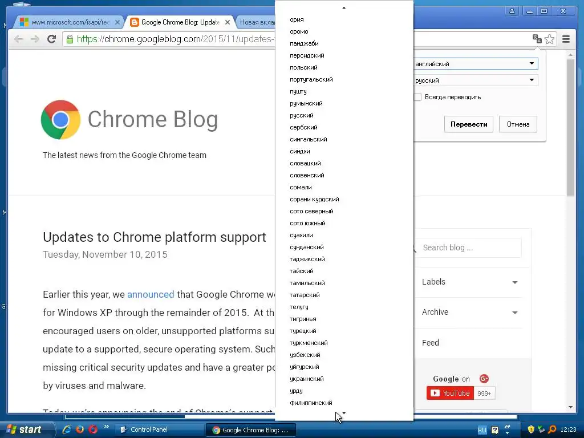This screenshot has width=584, height=438.
Task: Click Google Chrome Blog taskbar button
Action: (x=251, y=430)
